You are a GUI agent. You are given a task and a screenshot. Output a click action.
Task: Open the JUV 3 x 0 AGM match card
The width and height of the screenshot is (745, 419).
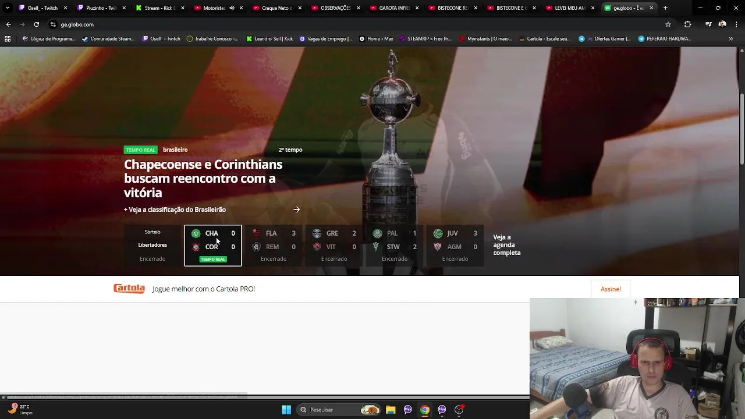(x=455, y=246)
